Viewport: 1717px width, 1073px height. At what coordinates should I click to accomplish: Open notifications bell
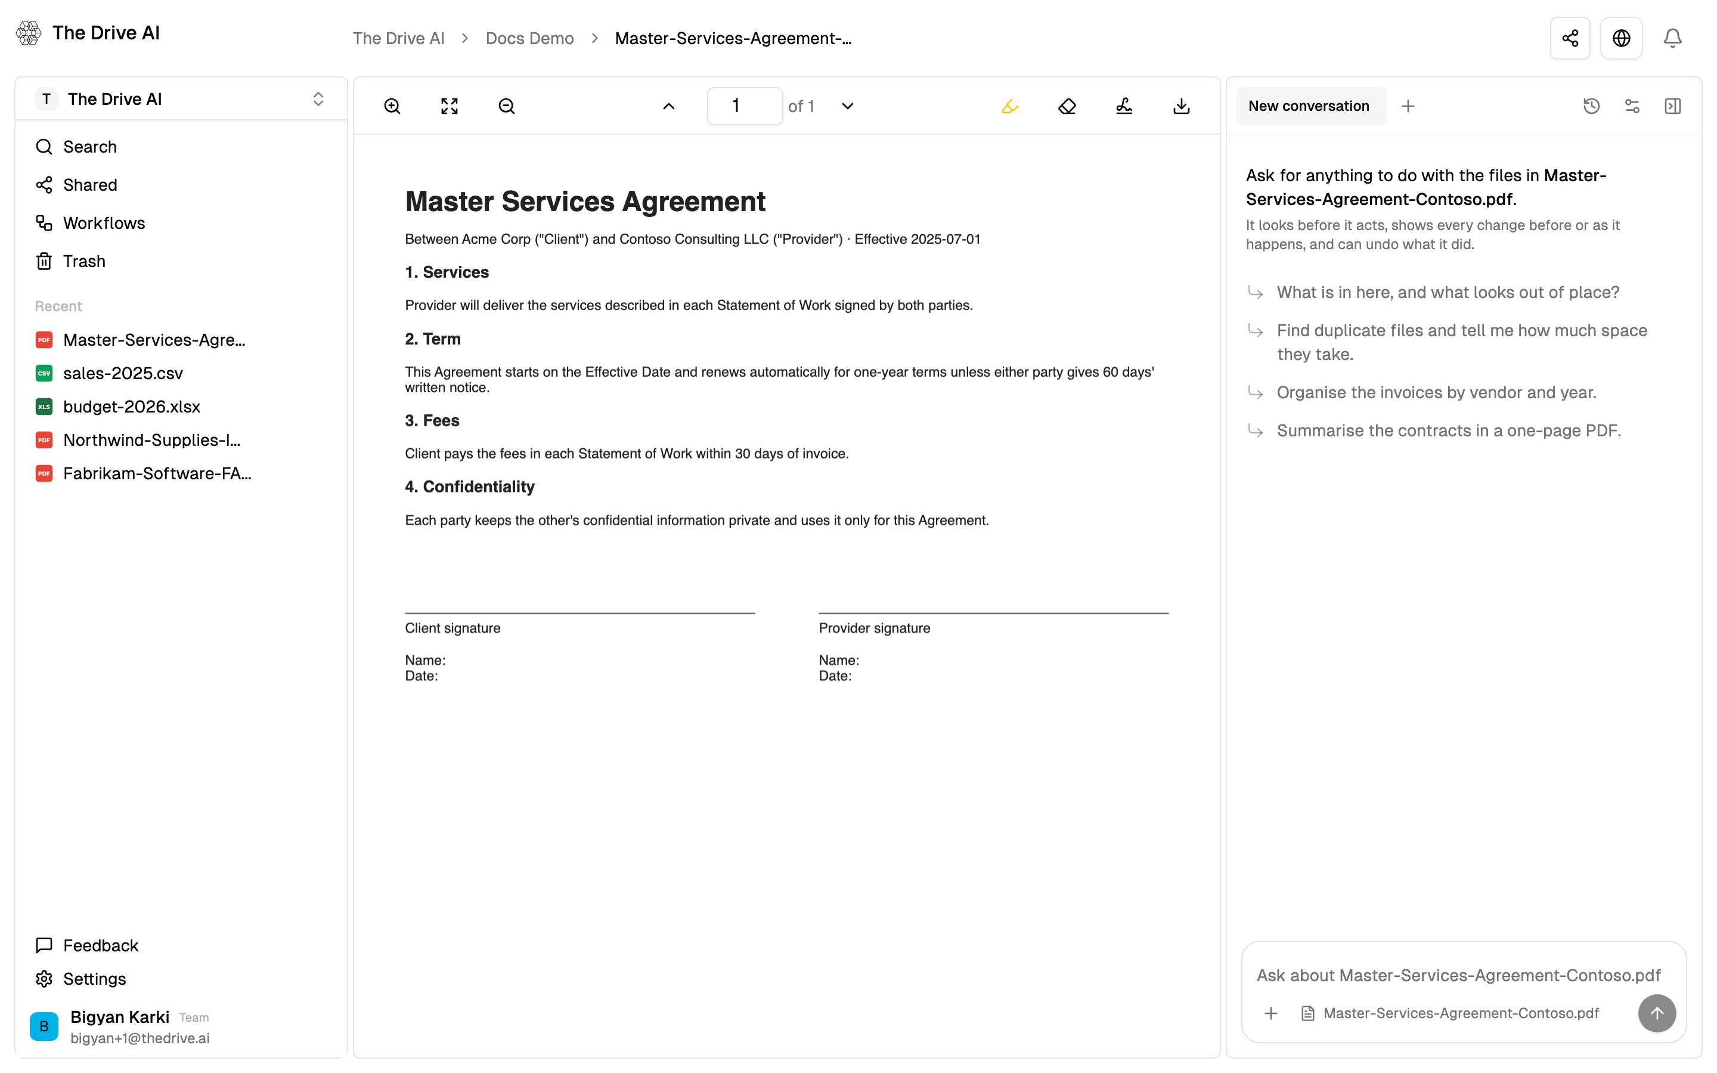click(x=1672, y=38)
